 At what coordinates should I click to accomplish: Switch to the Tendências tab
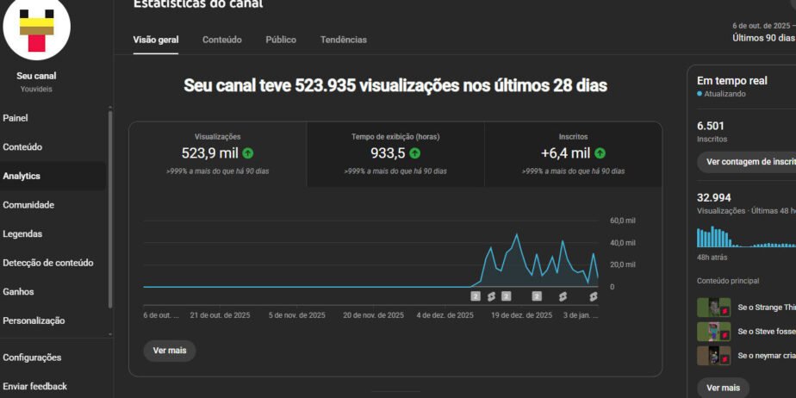[x=343, y=40]
